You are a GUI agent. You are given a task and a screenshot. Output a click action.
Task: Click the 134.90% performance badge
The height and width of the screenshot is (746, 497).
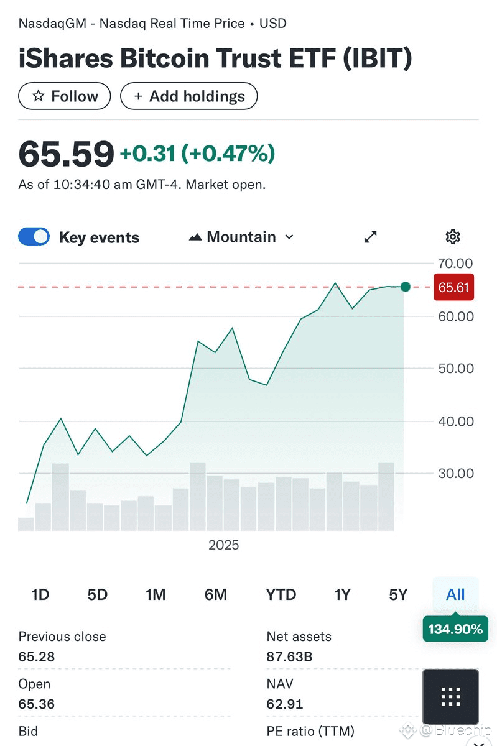[x=455, y=629]
